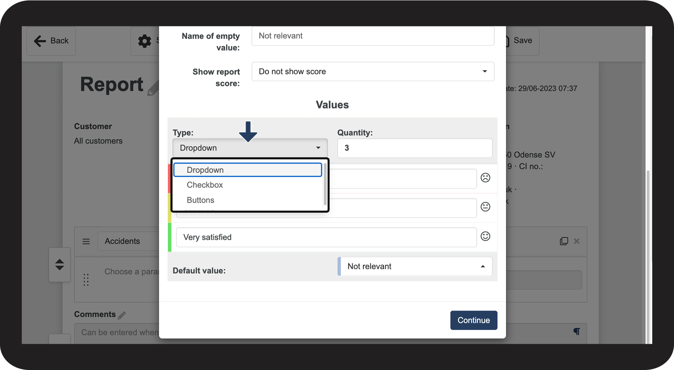Click the duplicate icon in Accidents row
This screenshot has height=370, width=674.
pos(564,241)
